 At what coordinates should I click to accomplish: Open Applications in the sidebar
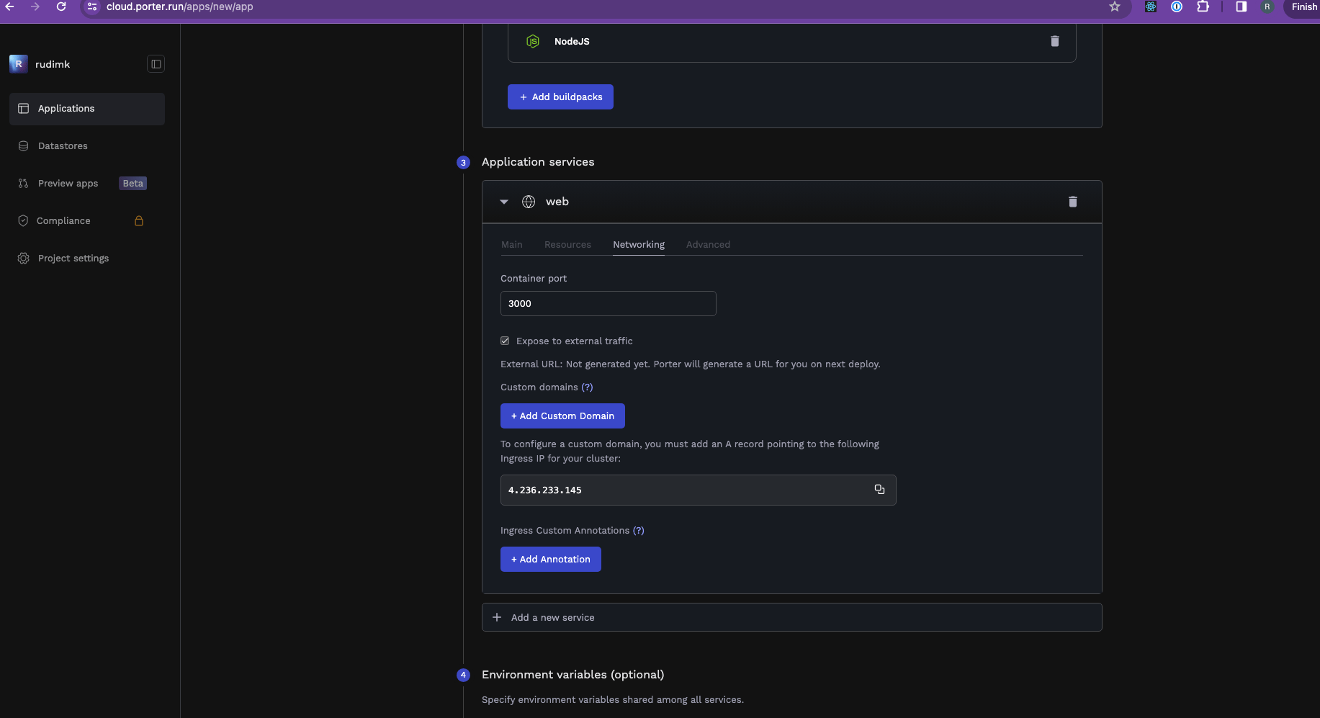click(x=87, y=109)
